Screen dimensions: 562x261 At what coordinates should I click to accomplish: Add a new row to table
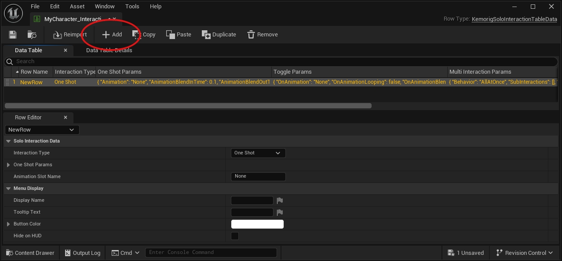112,35
